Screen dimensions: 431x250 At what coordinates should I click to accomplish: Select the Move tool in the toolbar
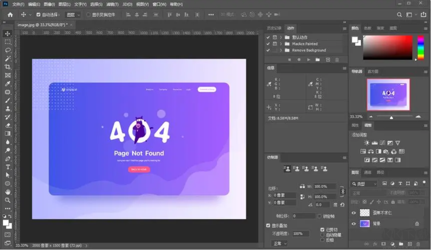pyautogui.click(x=7, y=34)
